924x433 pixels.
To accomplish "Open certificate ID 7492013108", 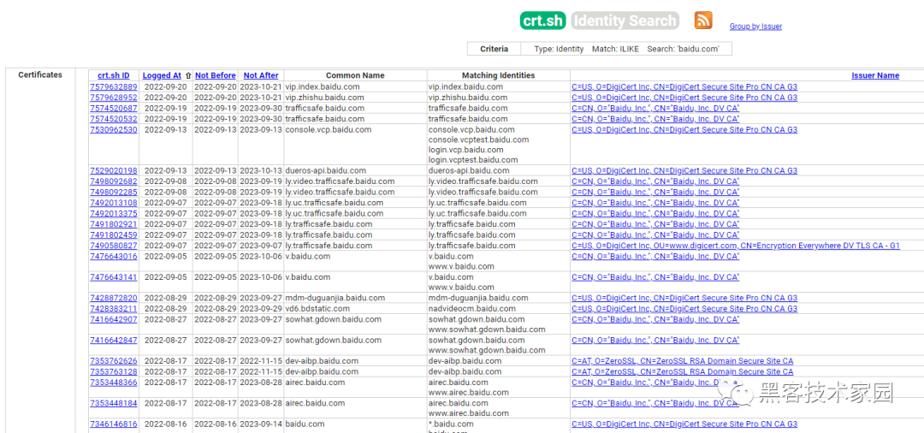I will click(114, 203).
